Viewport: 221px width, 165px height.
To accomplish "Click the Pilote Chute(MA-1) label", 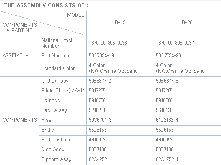I will coord(63,91).
